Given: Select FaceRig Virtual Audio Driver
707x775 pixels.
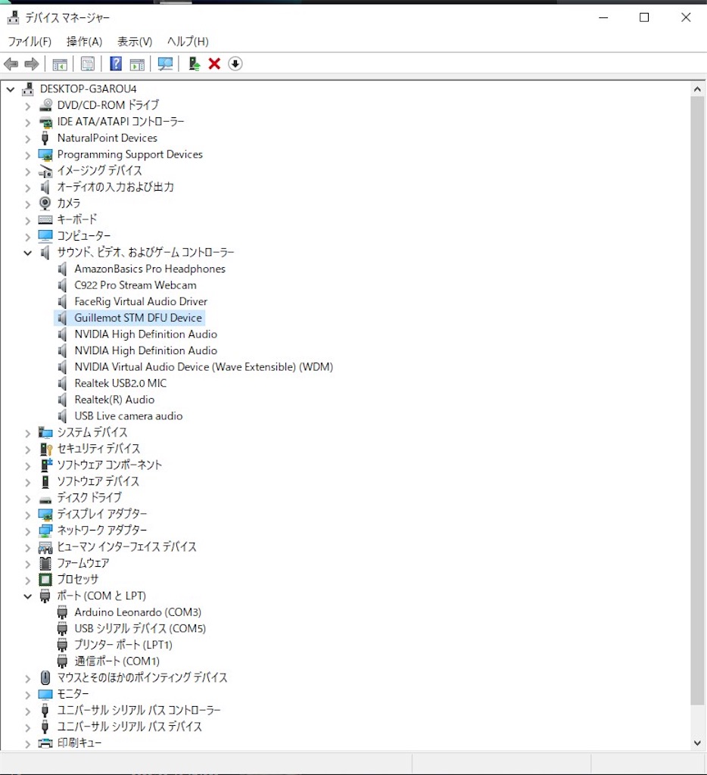Looking at the screenshot, I should tap(141, 301).
